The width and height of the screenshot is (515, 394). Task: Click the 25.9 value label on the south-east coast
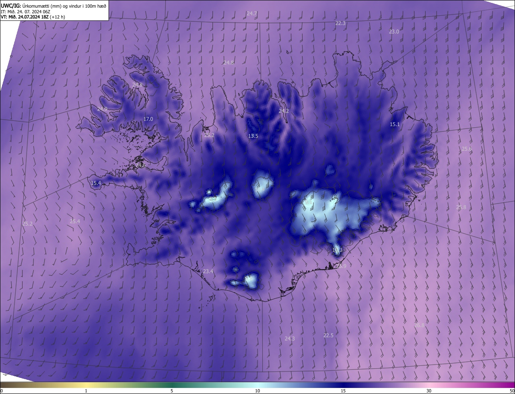341,266
